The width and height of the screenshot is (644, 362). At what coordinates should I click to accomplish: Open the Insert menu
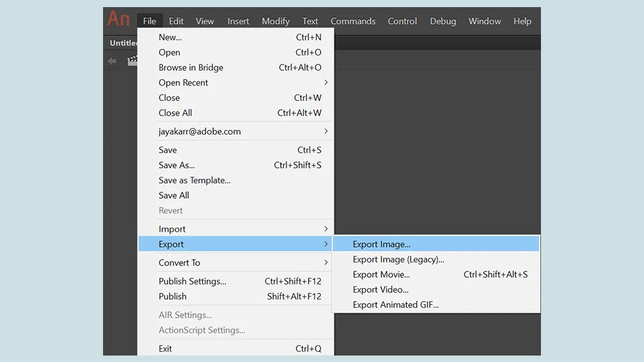pos(238,21)
